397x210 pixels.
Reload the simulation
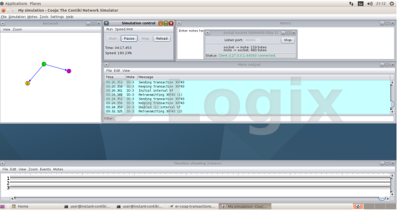click(162, 39)
